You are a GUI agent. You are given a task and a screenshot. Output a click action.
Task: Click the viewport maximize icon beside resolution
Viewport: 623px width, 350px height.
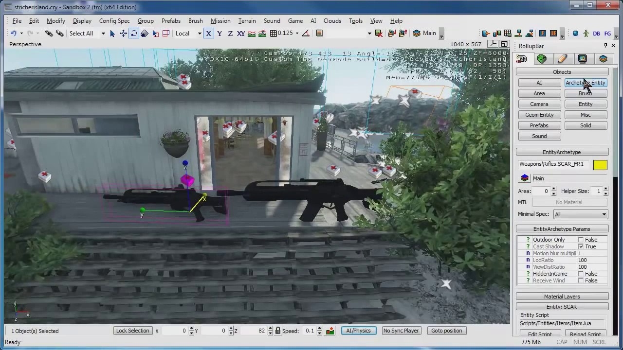[x=505, y=44]
